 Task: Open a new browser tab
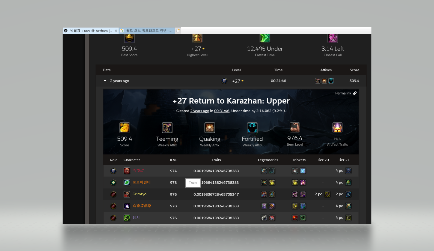coord(178,31)
